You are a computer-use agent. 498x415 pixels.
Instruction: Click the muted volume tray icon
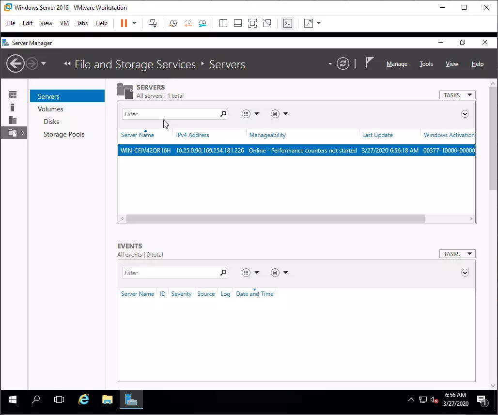pyautogui.click(x=434, y=400)
